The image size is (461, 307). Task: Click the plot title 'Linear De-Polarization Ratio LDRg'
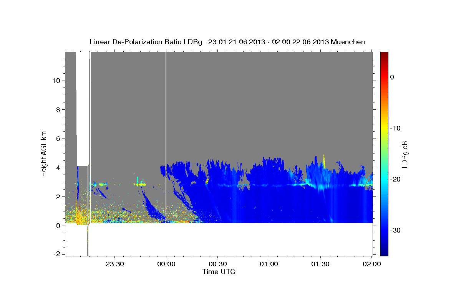coord(146,42)
